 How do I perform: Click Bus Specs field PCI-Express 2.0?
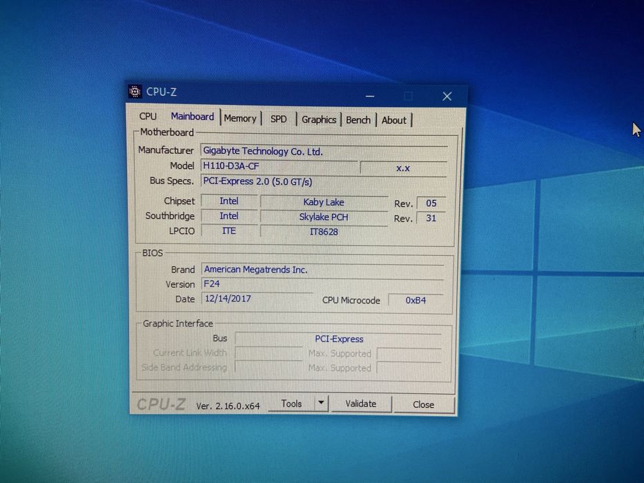click(x=324, y=181)
